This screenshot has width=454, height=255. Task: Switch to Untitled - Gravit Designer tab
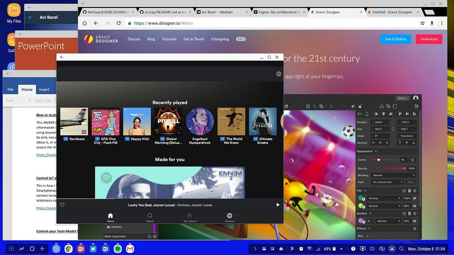(x=393, y=12)
